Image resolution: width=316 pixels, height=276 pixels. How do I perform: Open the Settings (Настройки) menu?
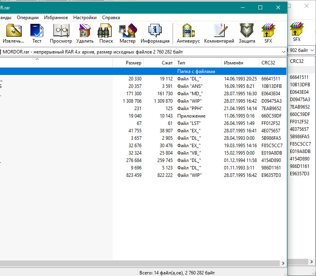pyautogui.click(x=85, y=18)
